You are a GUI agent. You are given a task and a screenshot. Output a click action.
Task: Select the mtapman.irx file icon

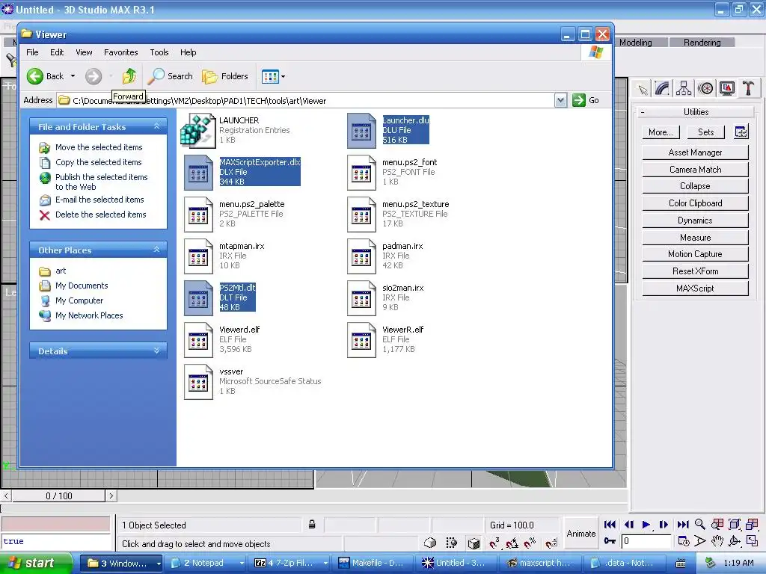[x=198, y=256]
